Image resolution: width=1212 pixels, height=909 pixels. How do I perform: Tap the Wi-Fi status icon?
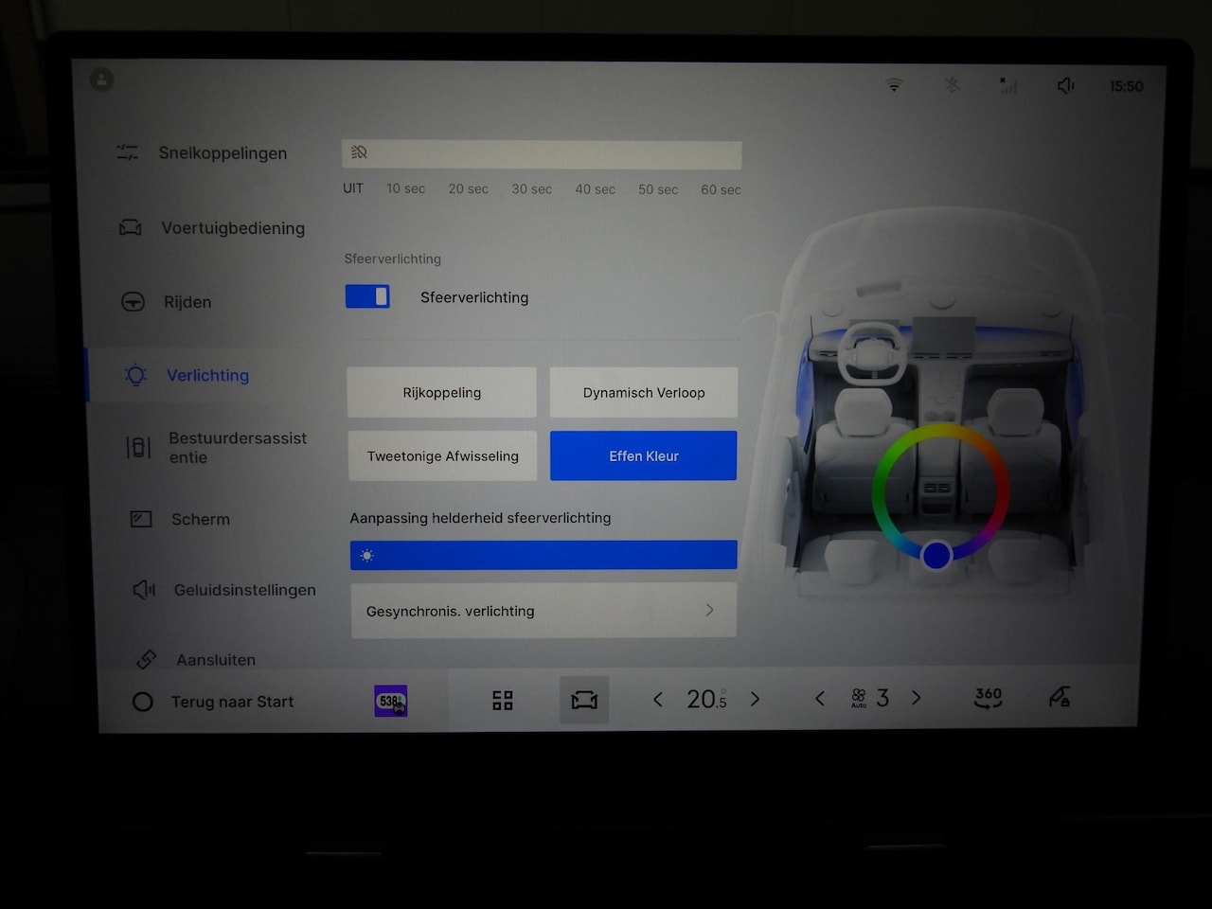[893, 85]
